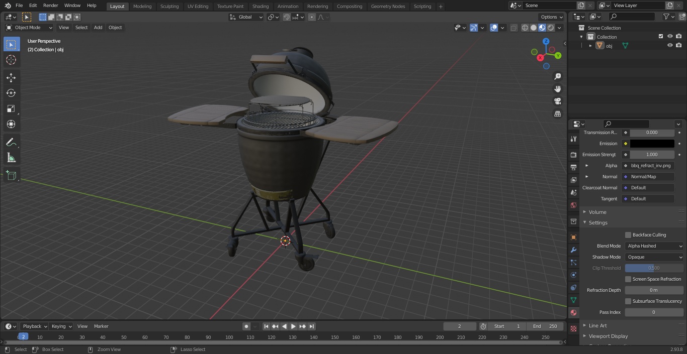Choose the Measure tool

pos(11,158)
